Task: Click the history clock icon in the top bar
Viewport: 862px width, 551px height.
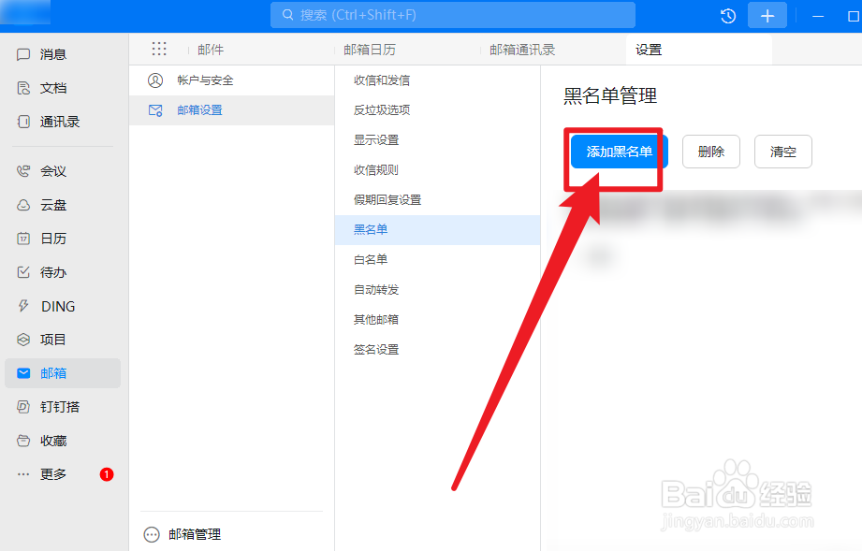Action: pos(728,15)
